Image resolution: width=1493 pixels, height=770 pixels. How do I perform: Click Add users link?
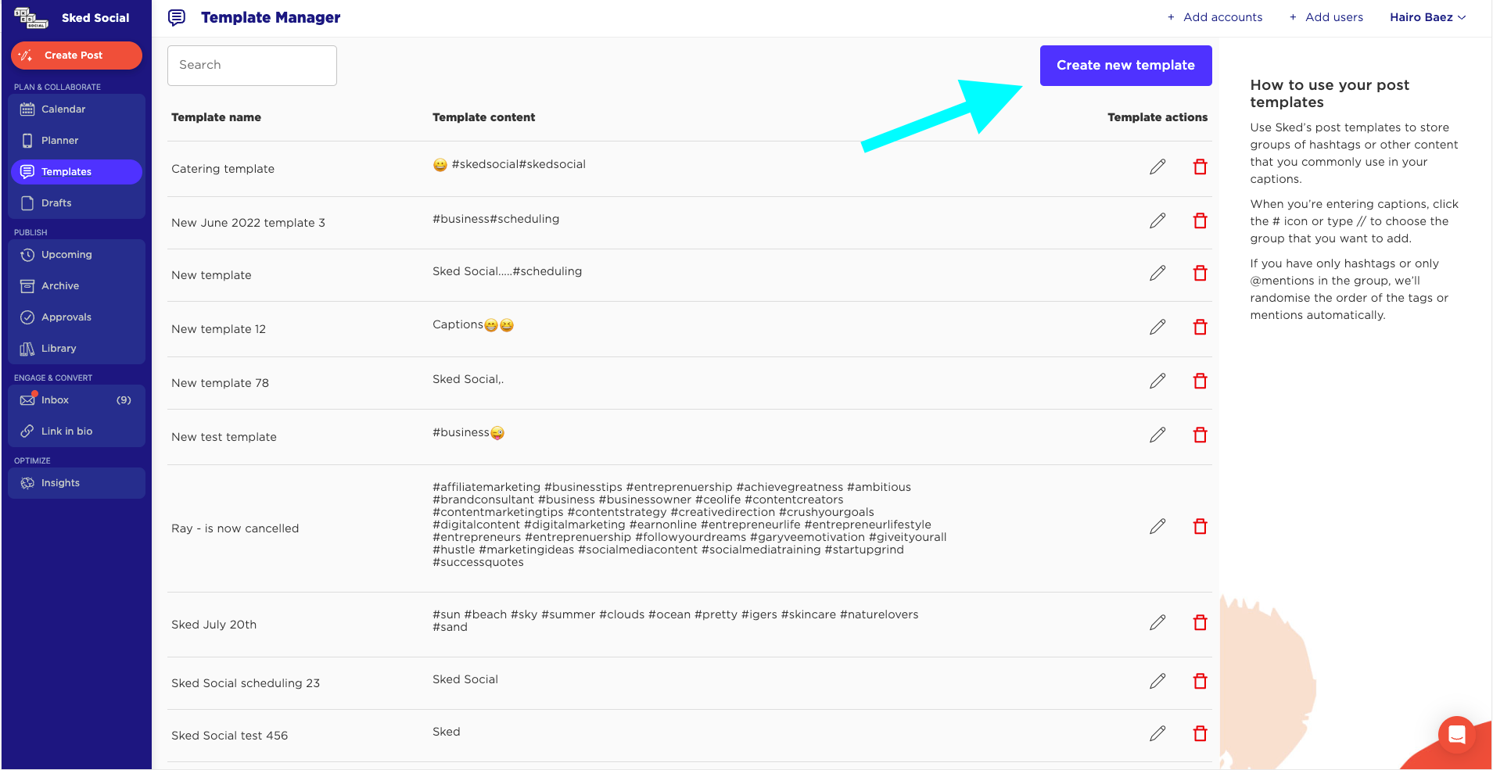(x=1326, y=17)
